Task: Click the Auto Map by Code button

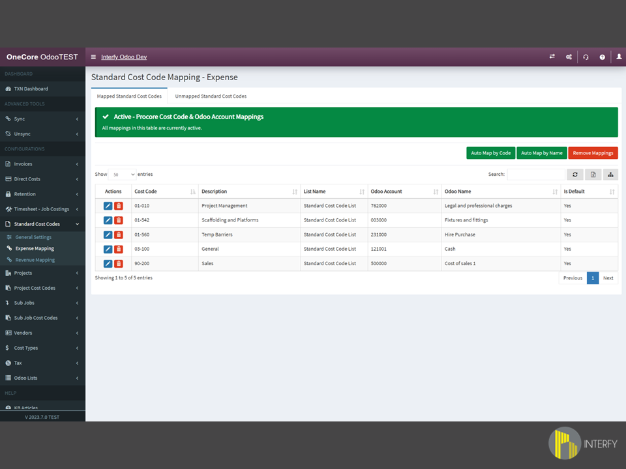Action: coord(491,153)
